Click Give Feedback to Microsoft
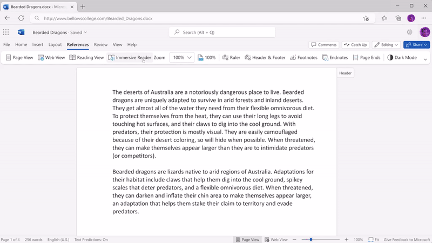432x243 pixels. coord(407,240)
